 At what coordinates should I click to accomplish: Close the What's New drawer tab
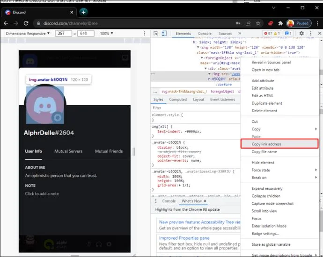(205, 201)
